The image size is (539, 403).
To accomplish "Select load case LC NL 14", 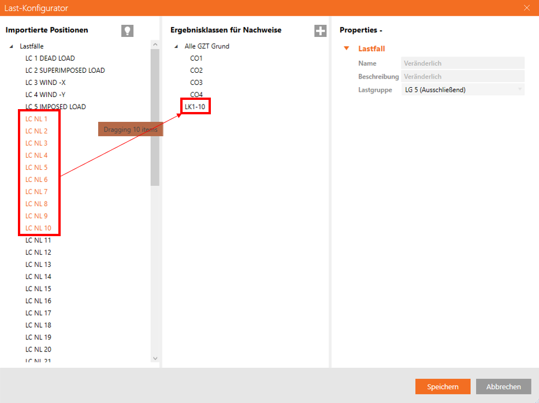I will [38, 277].
